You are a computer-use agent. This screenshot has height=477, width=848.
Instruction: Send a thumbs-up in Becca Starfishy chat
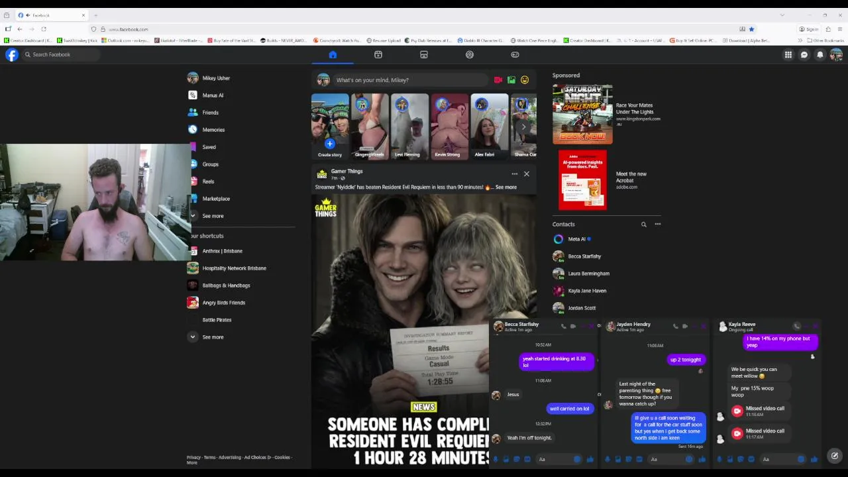click(x=590, y=459)
